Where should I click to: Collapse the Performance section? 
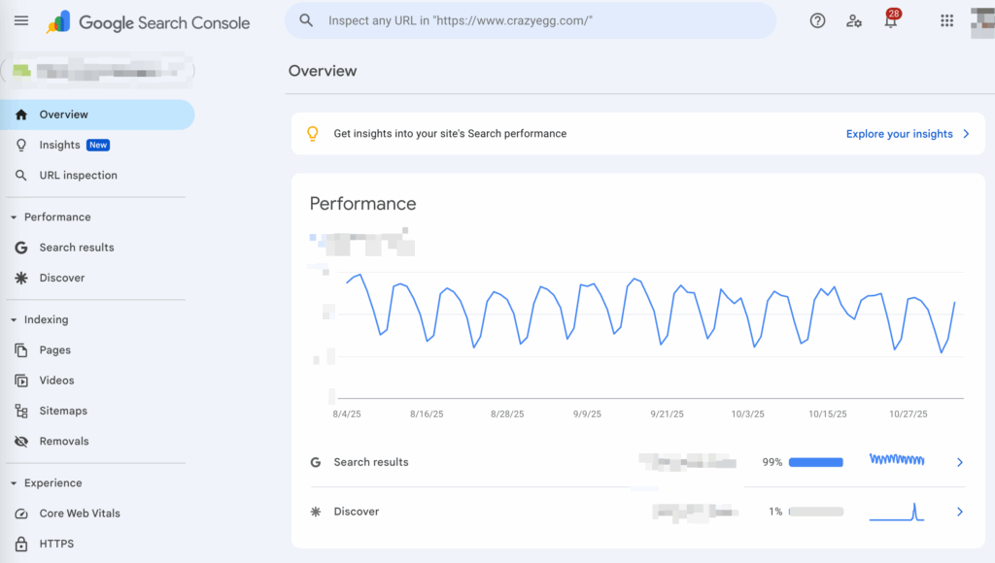[14, 217]
